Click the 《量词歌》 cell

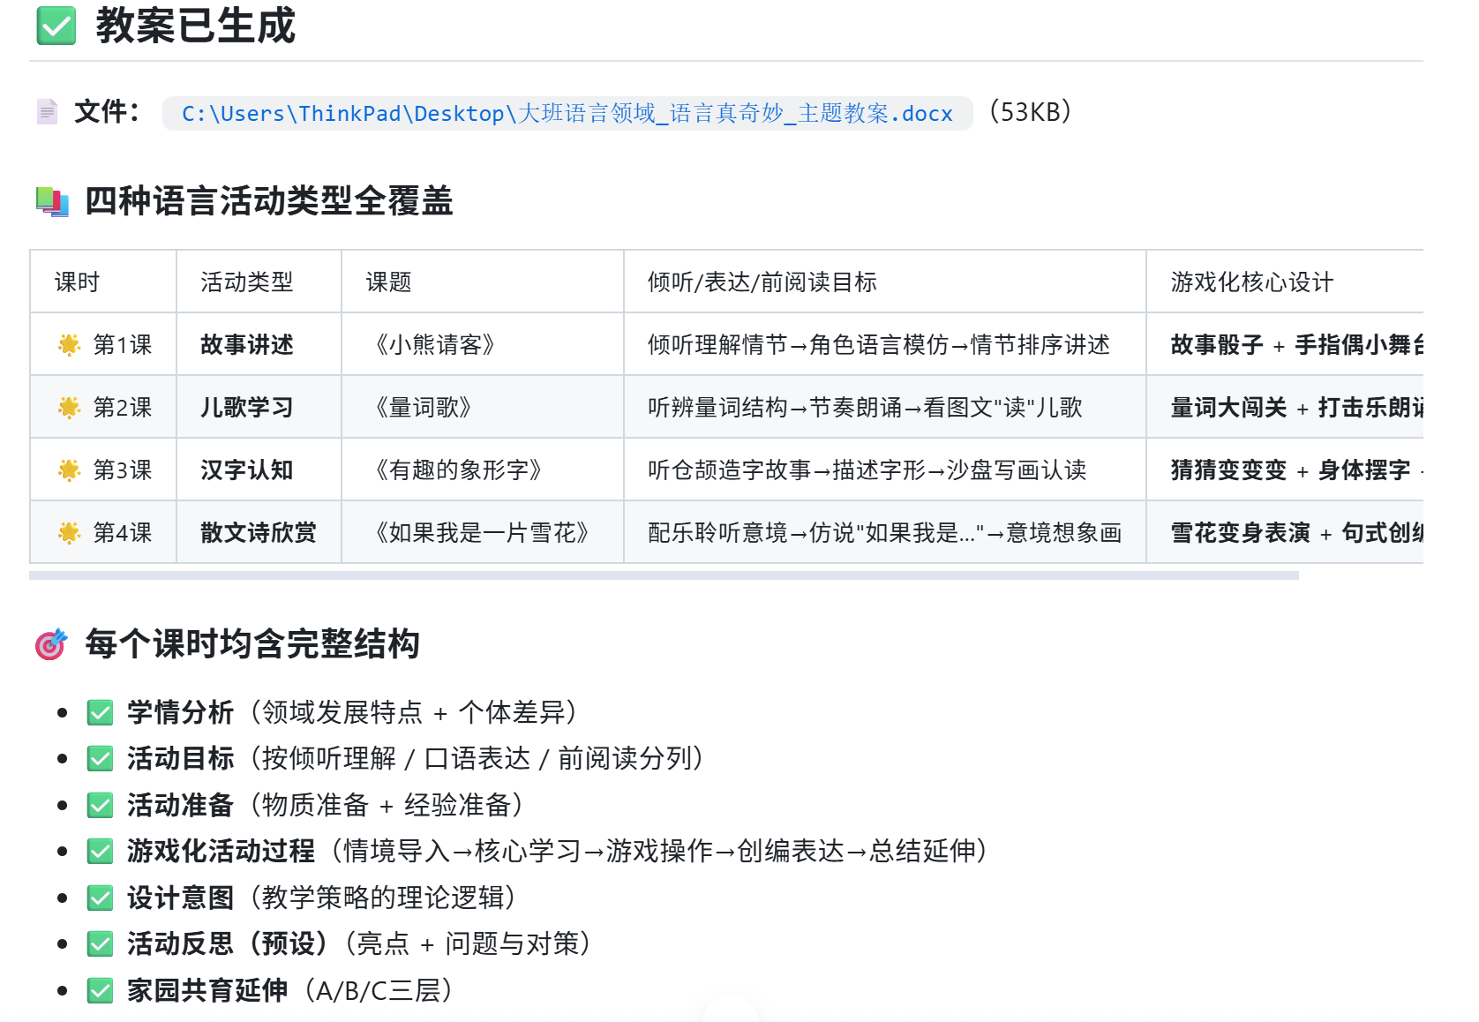[482, 407]
